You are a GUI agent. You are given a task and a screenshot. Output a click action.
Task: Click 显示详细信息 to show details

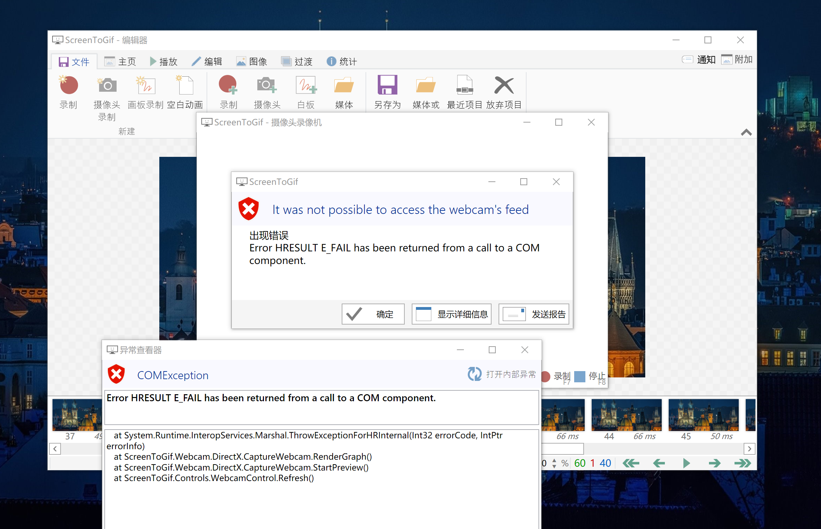click(452, 314)
